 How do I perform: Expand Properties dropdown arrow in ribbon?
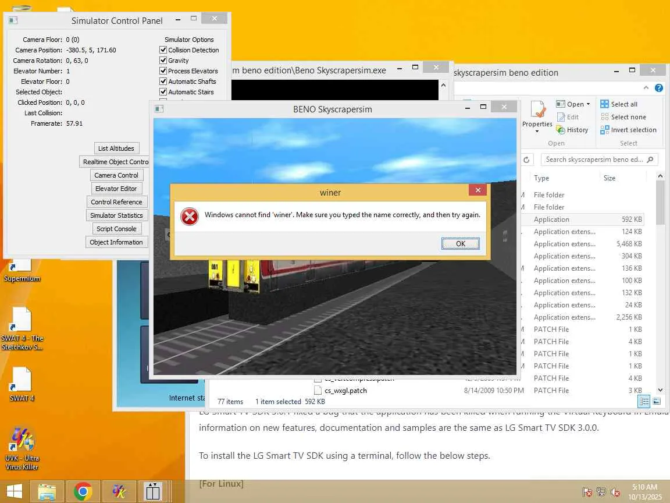pos(537,132)
